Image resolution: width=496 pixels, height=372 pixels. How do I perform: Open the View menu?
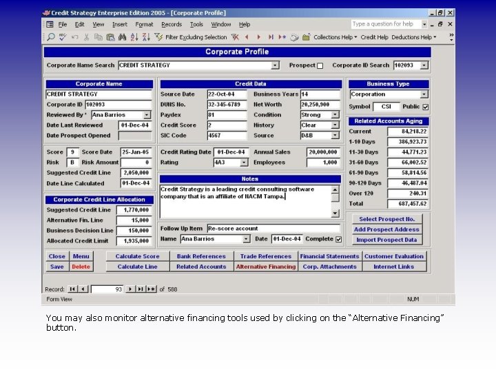[98, 24]
